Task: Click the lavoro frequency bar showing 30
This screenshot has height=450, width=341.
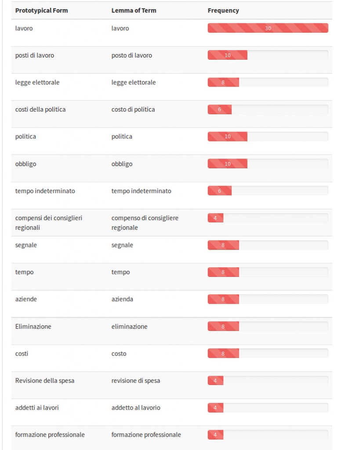Action: 268,28
